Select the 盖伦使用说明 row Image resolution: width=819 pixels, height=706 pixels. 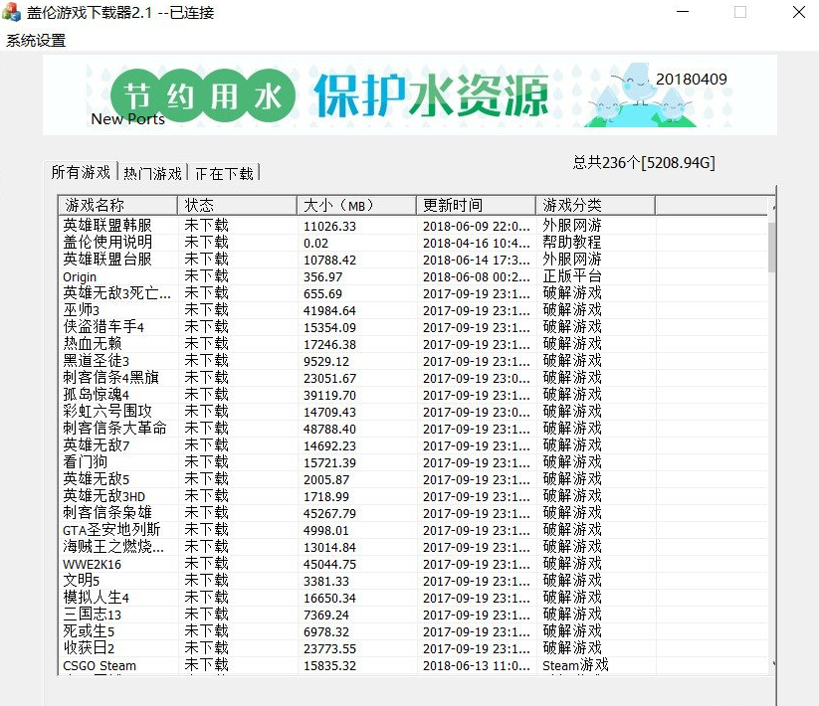[x=413, y=243]
